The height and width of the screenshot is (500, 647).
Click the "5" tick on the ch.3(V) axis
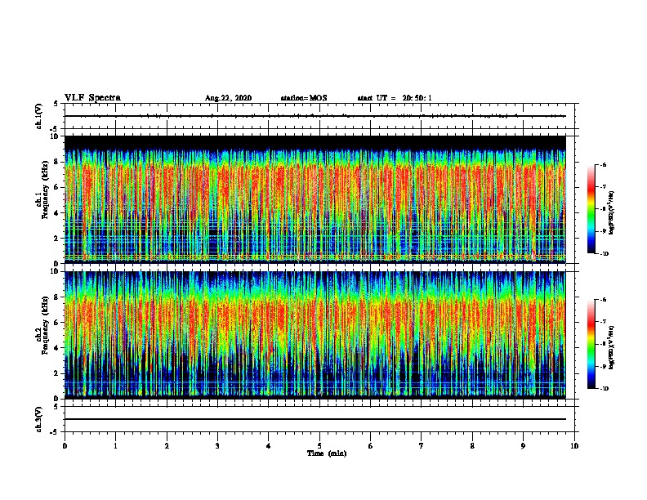(x=56, y=407)
